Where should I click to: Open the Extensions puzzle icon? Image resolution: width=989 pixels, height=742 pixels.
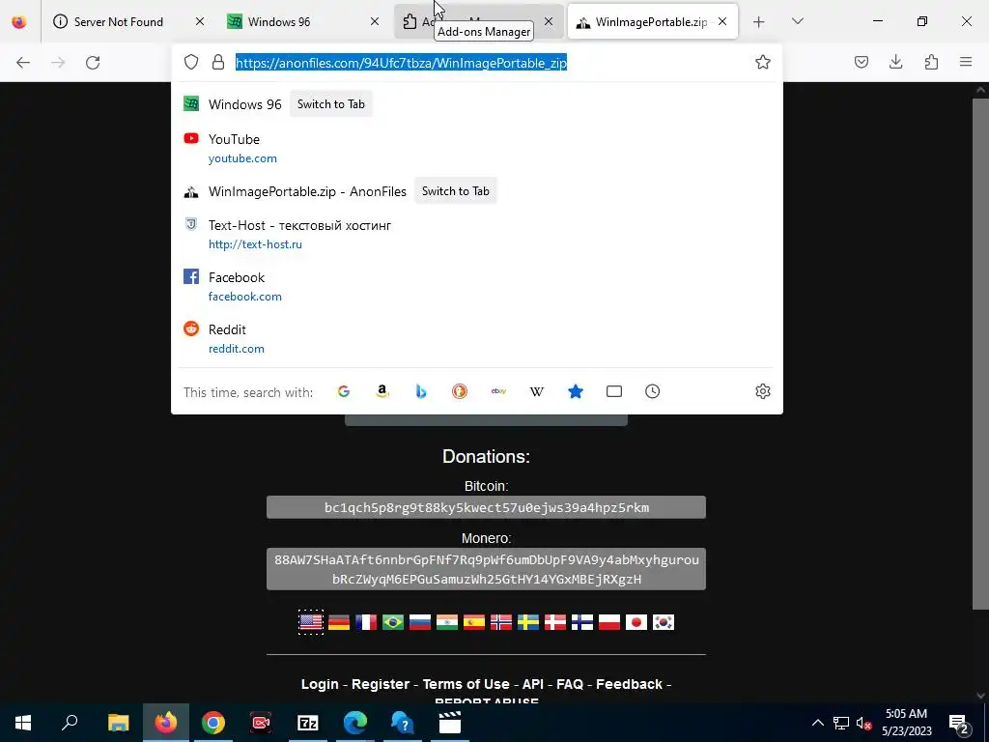[x=931, y=62]
